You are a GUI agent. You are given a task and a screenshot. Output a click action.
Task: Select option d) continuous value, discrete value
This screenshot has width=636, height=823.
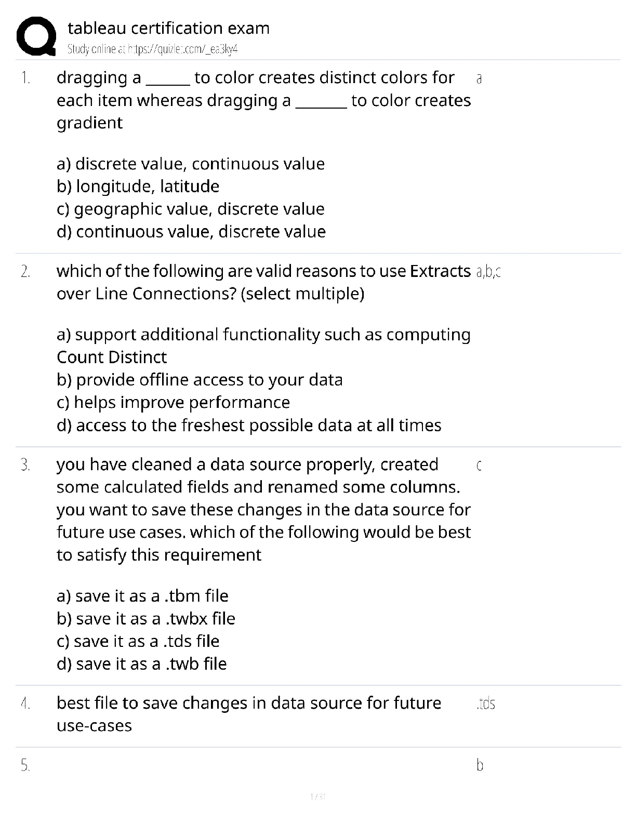[191, 232]
